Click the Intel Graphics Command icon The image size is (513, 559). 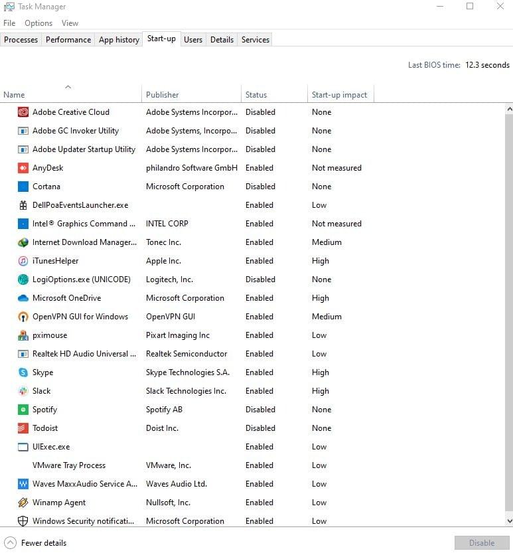pos(23,224)
